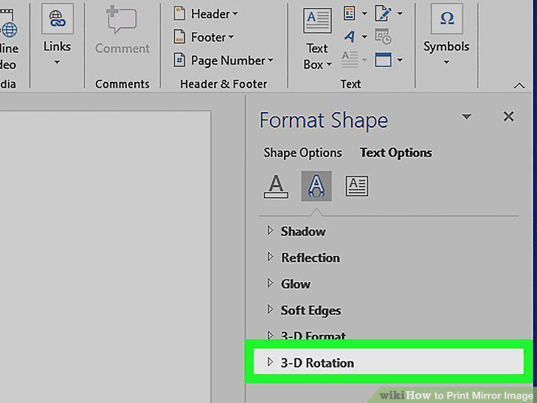Select Text Fill & Outline icon
The image size is (537, 403).
(276, 186)
